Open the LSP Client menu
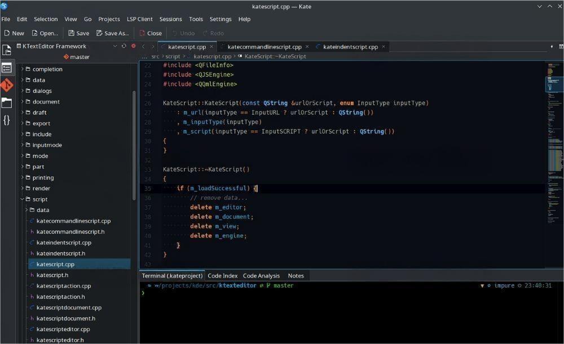 pos(139,19)
